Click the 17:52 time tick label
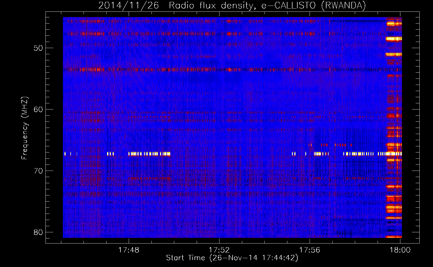Viewport: 433px width, 267px height. click(219, 250)
